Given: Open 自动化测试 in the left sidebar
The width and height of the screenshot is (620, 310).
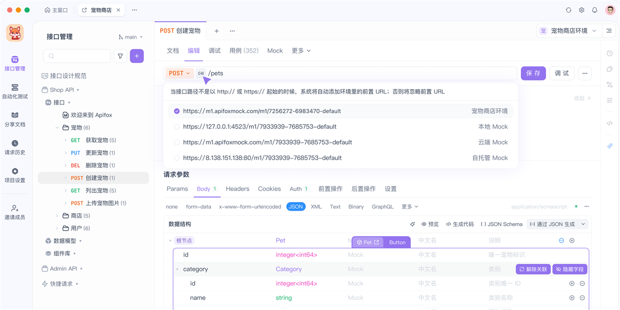Looking at the screenshot, I should click(x=15, y=91).
